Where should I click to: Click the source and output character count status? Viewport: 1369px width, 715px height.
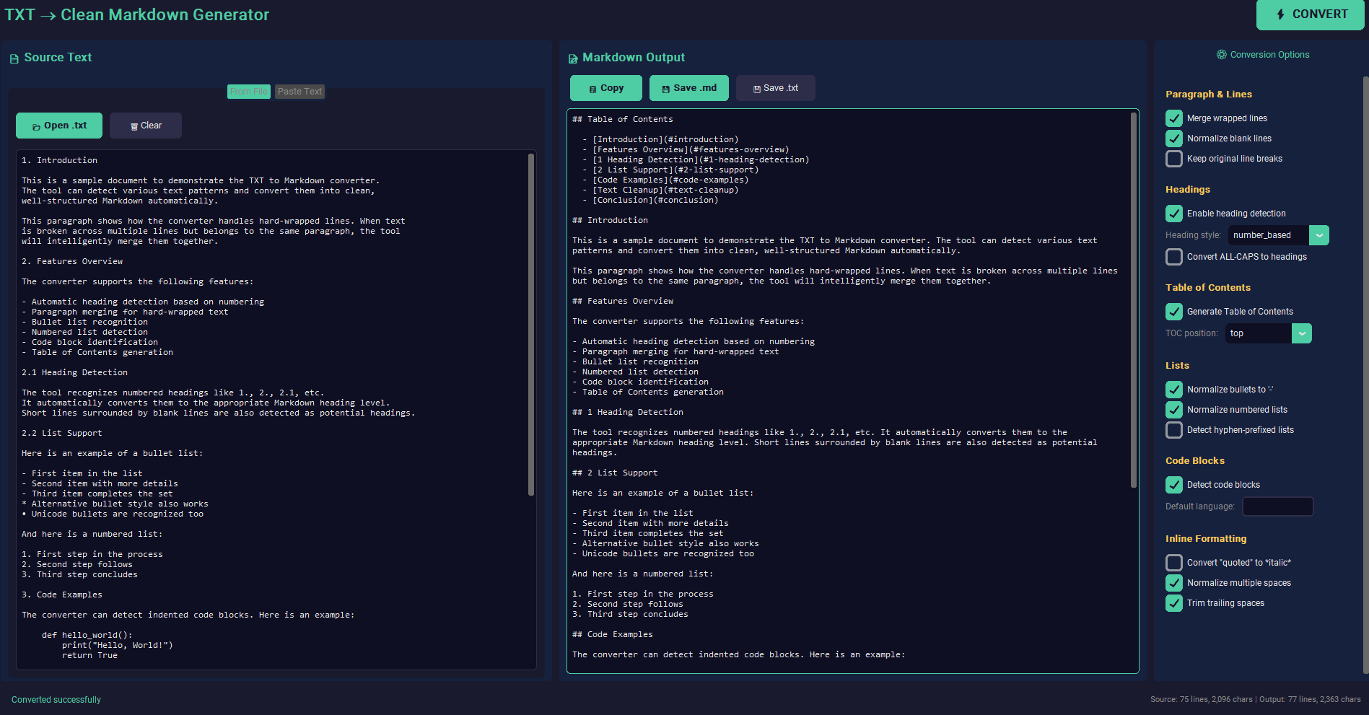pos(1256,700)
